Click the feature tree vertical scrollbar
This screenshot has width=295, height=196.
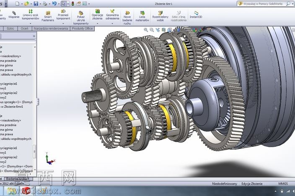[x=35, y=151]
